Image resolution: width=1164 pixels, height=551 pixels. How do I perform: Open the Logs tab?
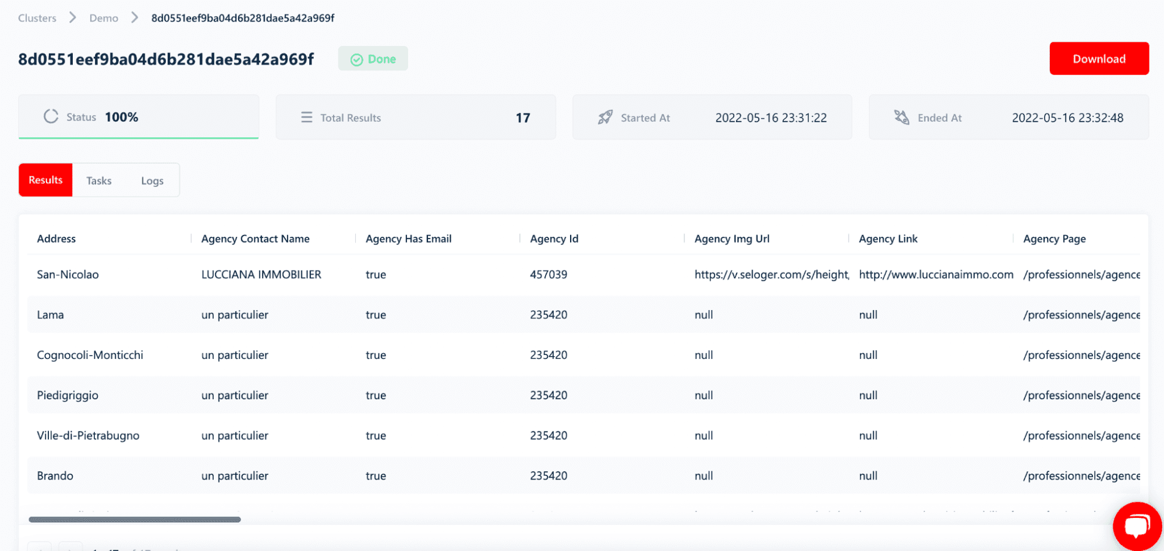[x=153, y=181]
